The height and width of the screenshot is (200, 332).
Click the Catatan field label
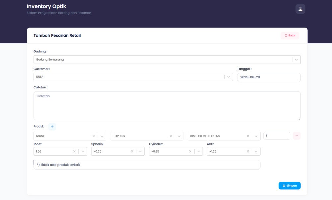click(41, 87)
